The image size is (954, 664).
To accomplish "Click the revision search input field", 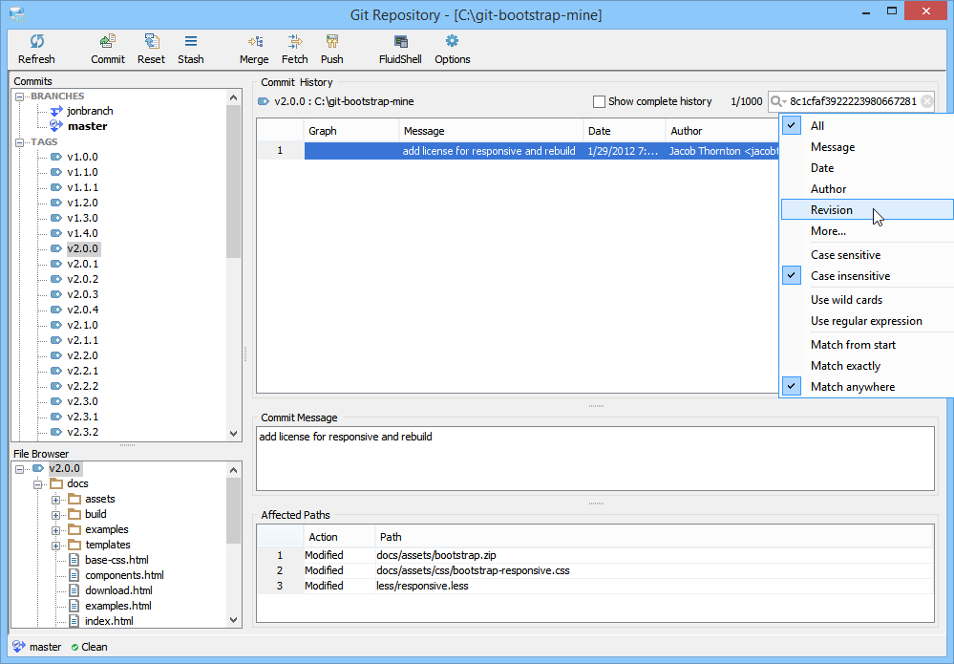I will (x=853, y=101).
